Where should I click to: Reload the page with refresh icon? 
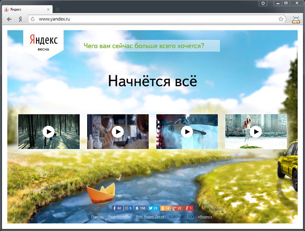[33, 19]
